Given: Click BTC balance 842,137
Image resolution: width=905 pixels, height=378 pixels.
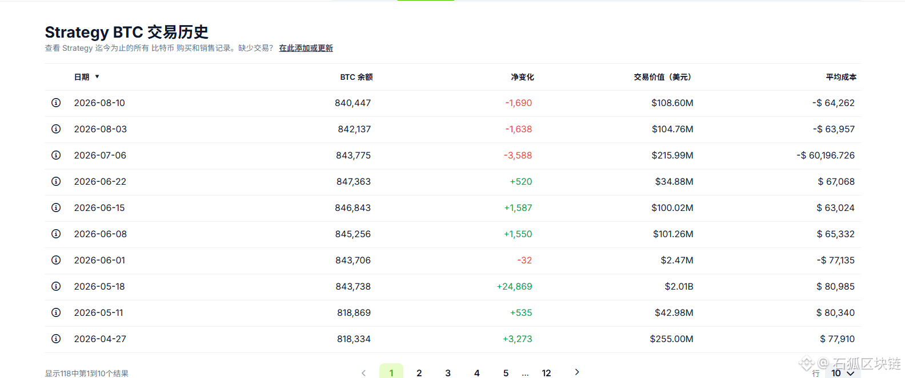Looking at the screenshot, I should pos(354,129).
